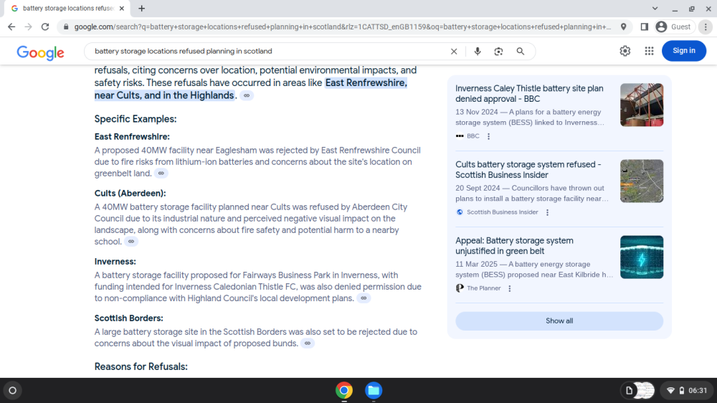Screen dimensions: 717x403
Task: Open the ChromeOS launcher circle
Action: (12, 391)
